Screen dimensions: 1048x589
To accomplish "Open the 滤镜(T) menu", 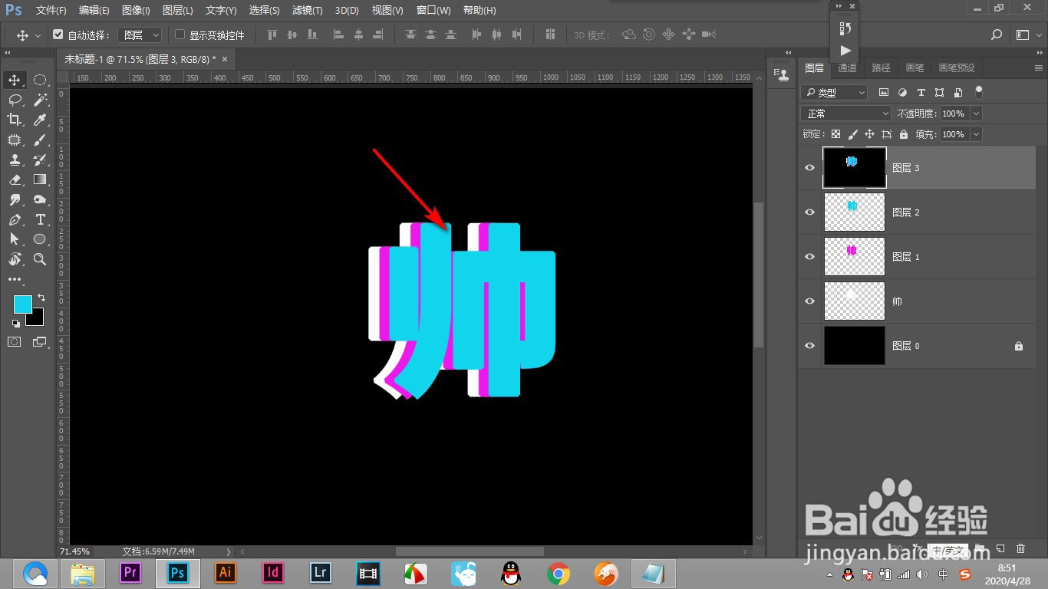I will [308, 10].
